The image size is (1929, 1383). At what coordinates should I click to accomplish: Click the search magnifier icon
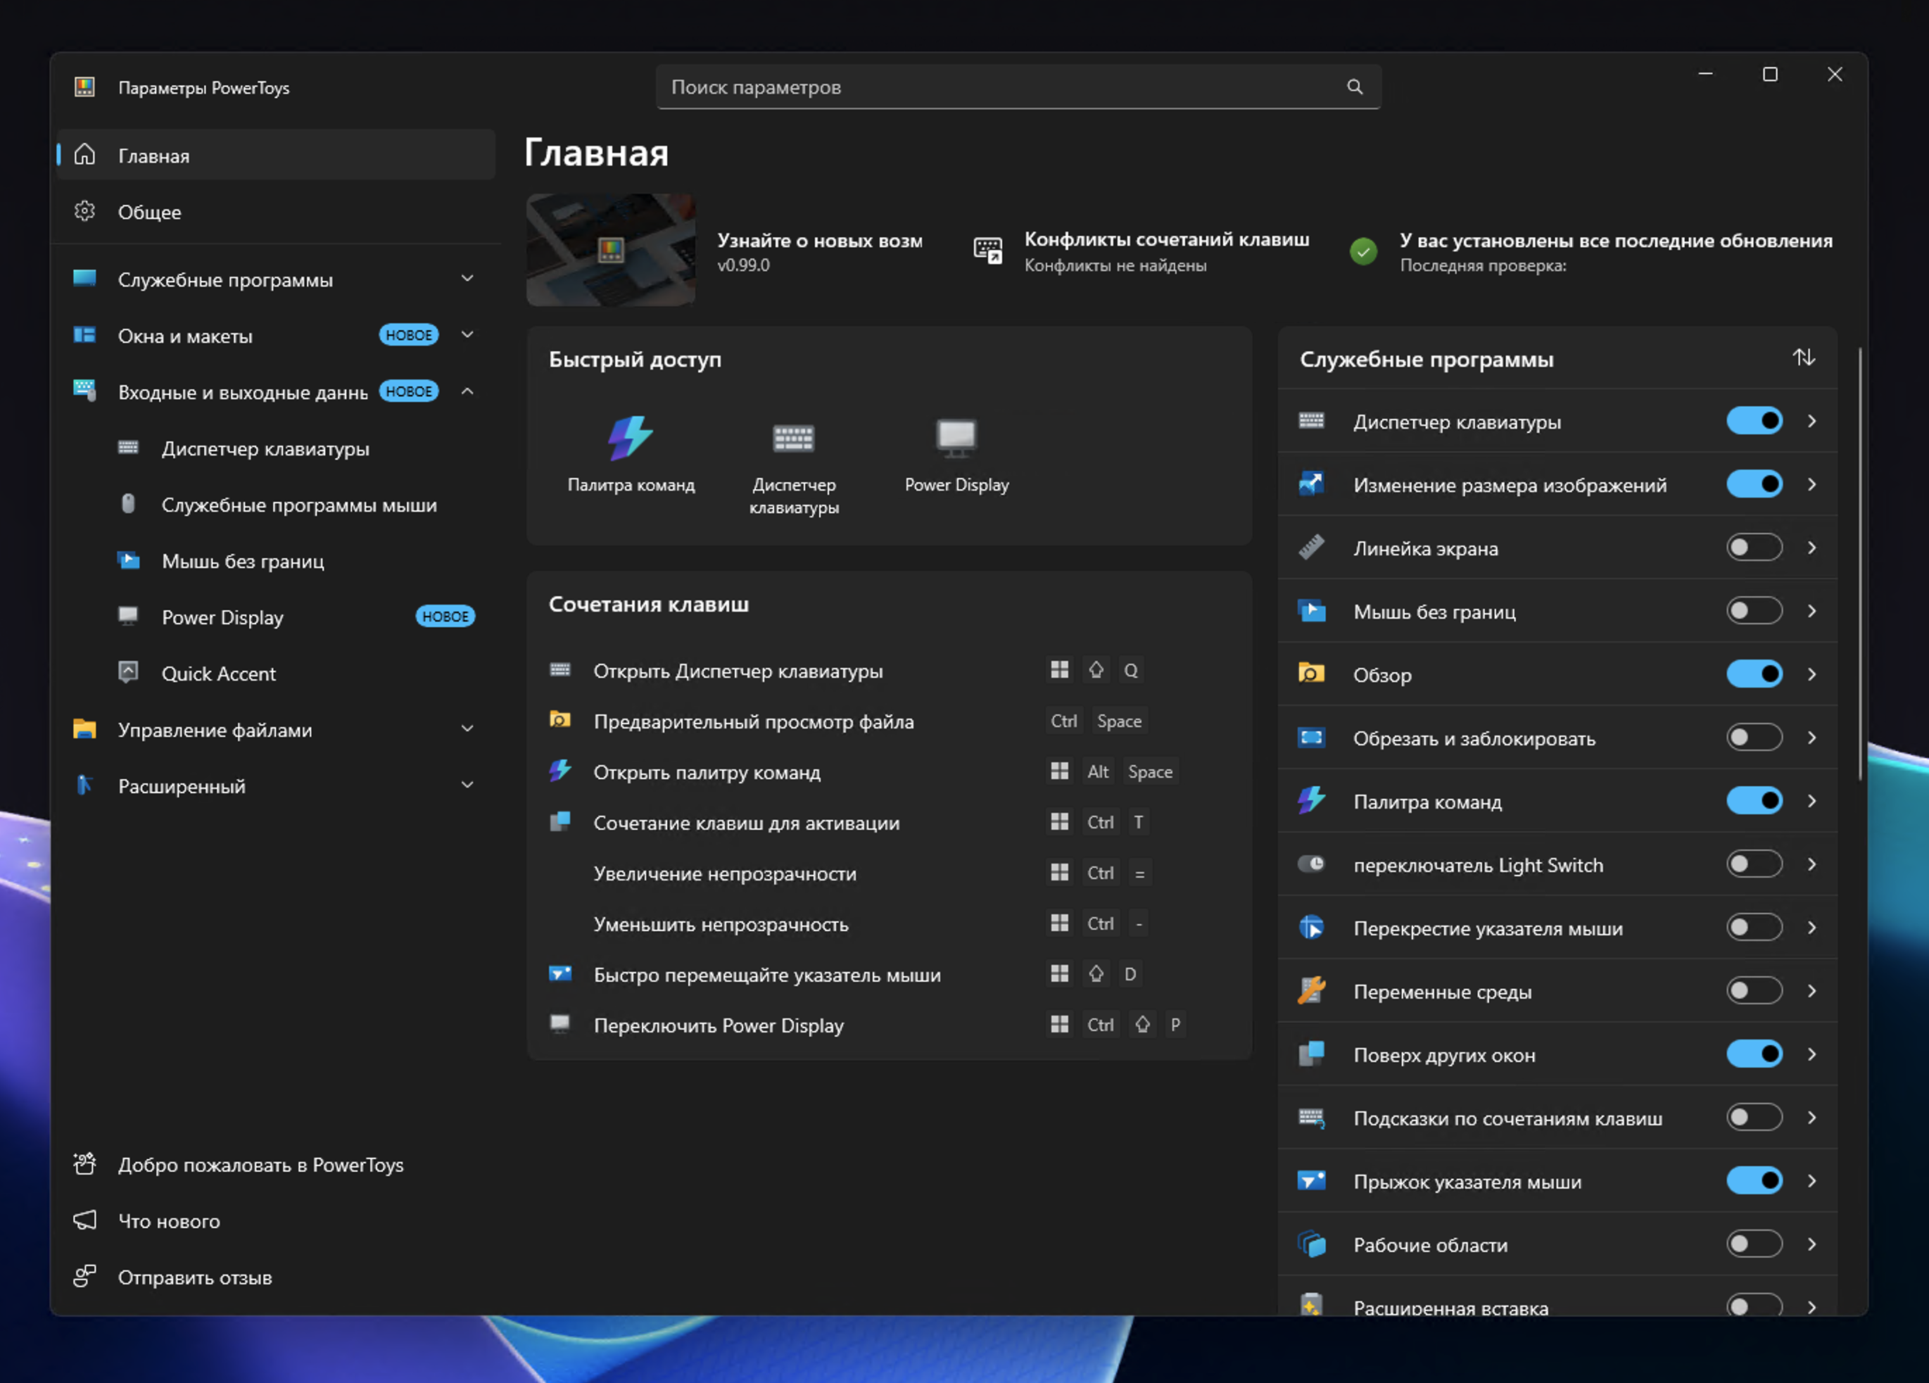(1354, 87)
